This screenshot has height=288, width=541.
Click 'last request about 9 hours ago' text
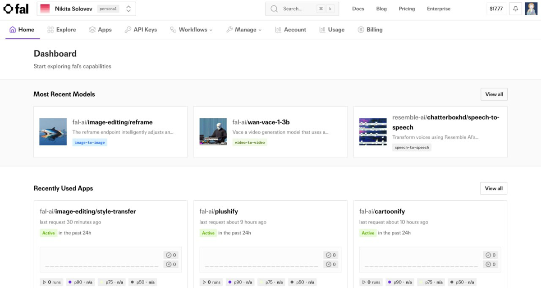tap(233, 222)
